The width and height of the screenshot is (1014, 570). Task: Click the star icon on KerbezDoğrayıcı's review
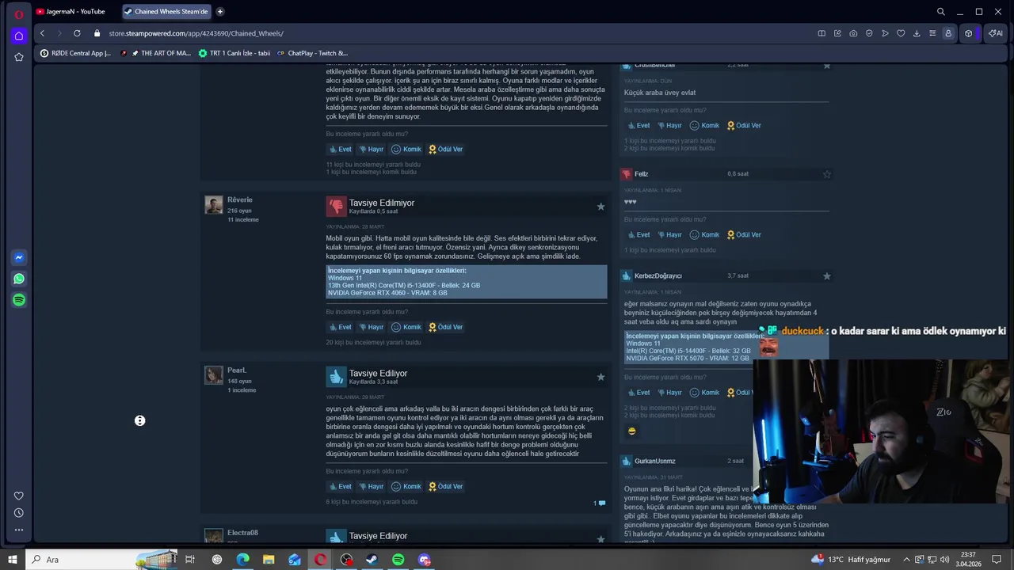(827, 276)
